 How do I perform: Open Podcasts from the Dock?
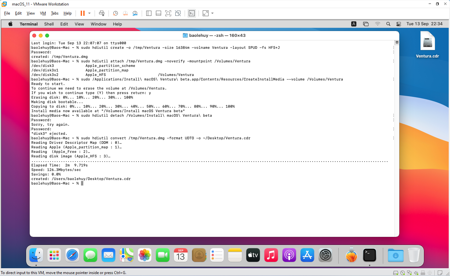[289, 255]
